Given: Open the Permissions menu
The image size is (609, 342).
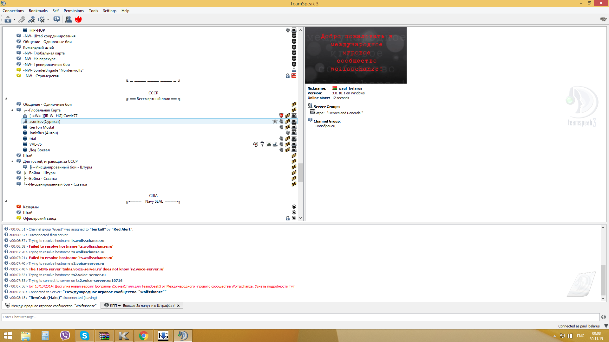Looking at the screenshot, I should (74, 11).
